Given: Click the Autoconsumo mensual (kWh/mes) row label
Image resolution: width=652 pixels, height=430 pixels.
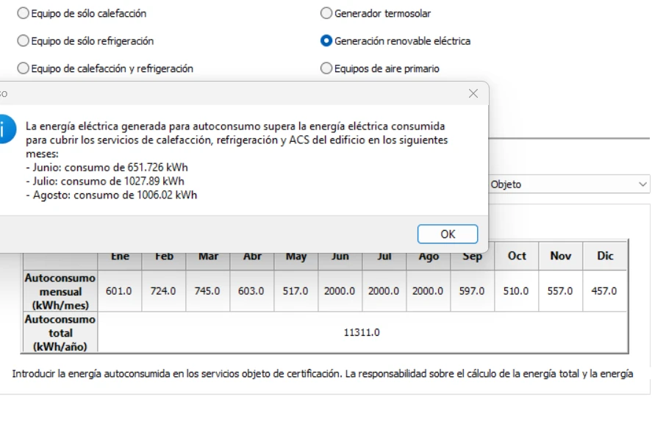Looking at the screenshot, I should coord(60,292).
